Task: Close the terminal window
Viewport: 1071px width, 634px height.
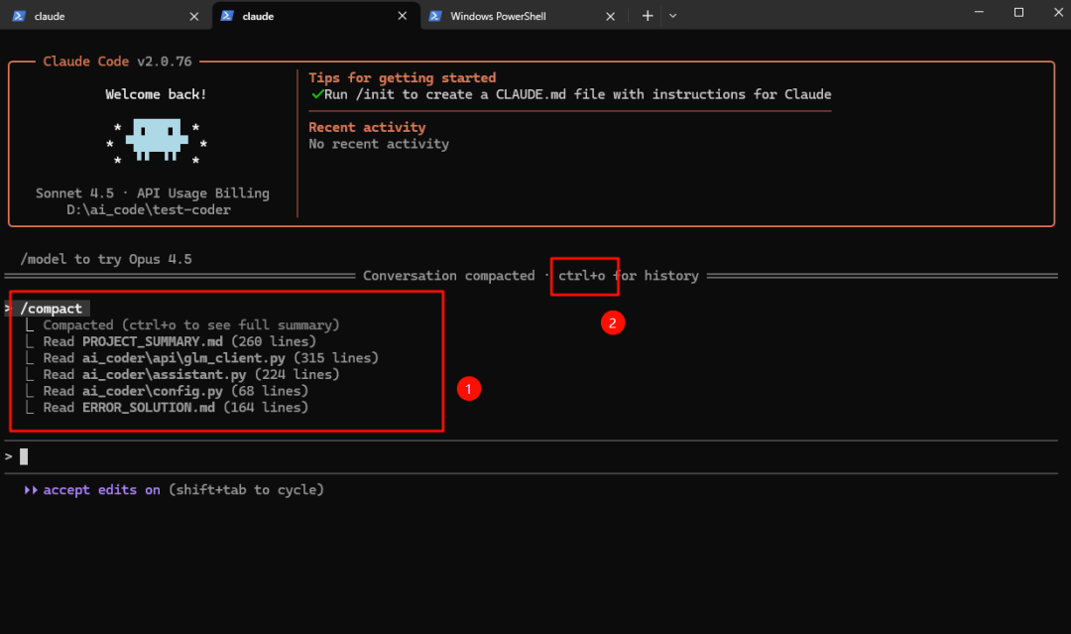Action: pyautogui.click(x=1057, y=12)
